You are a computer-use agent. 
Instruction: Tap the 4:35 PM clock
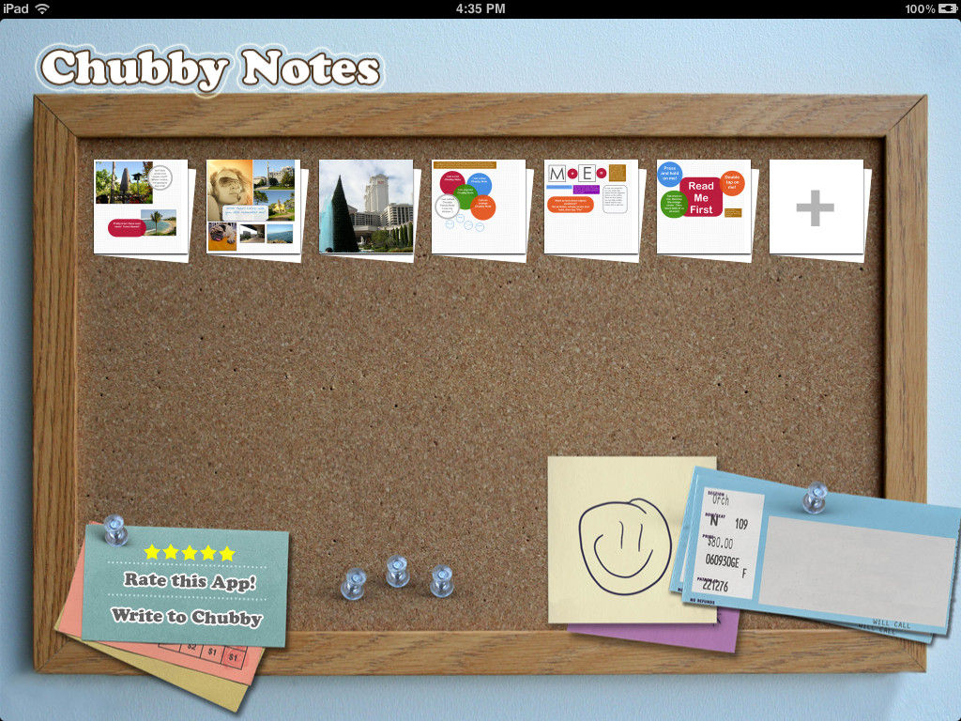pyautogui.click(x=480, y=8)
